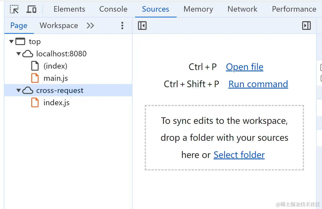The height and width of the screenshot is (209, 322).
Task: Click the Run command link
Action: click(x=258, y=84)
